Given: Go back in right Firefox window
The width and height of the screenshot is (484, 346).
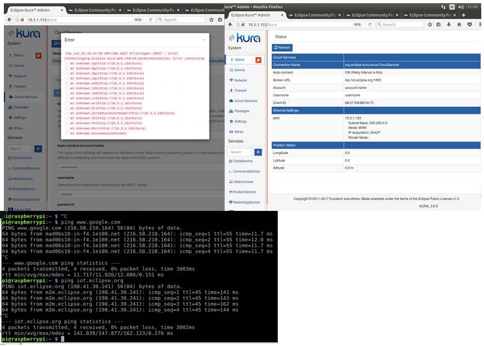Looking at the screenshot, I should 230,24.
